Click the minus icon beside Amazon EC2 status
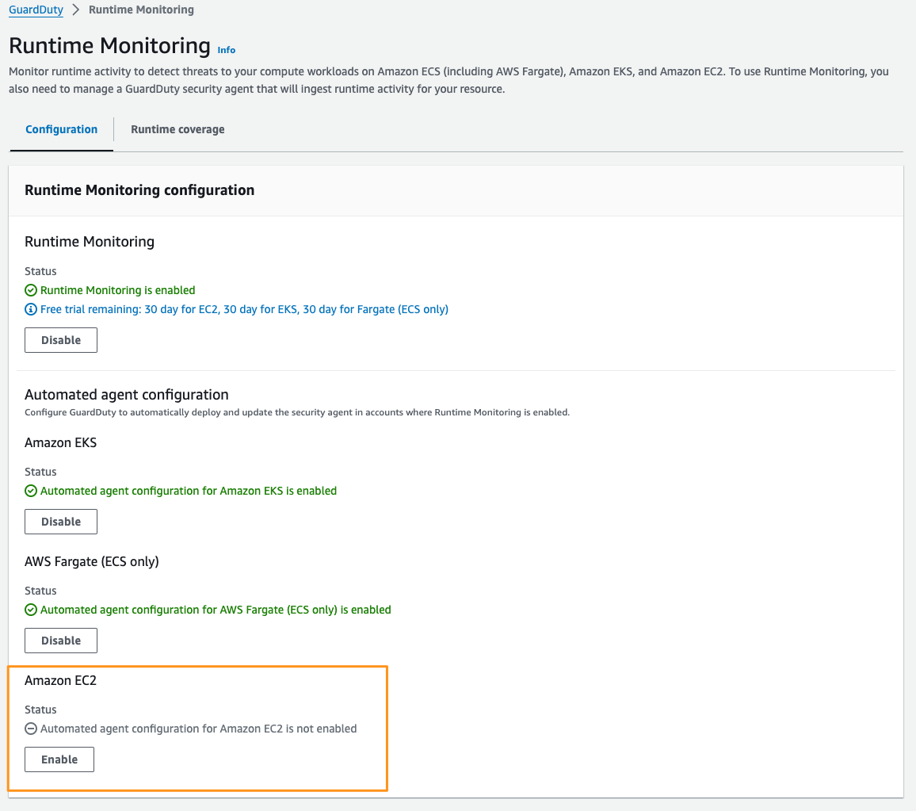 30,728
